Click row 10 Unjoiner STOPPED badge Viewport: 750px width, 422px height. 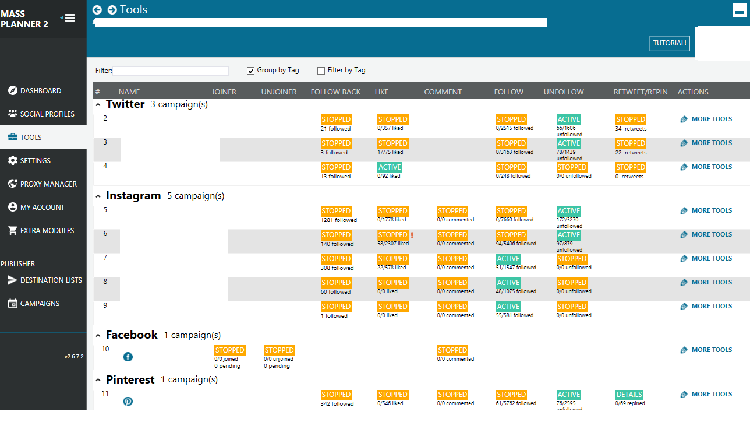(x=280, y=350)
